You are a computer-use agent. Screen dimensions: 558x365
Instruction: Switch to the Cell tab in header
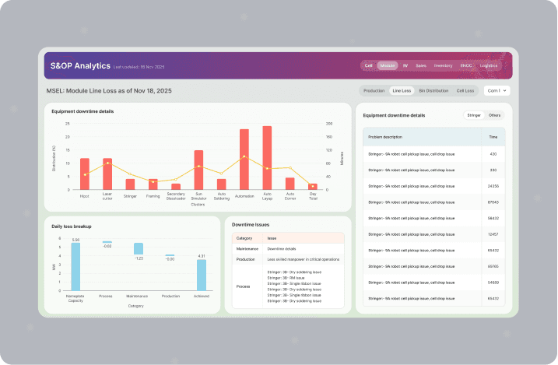tap(368, 65)
